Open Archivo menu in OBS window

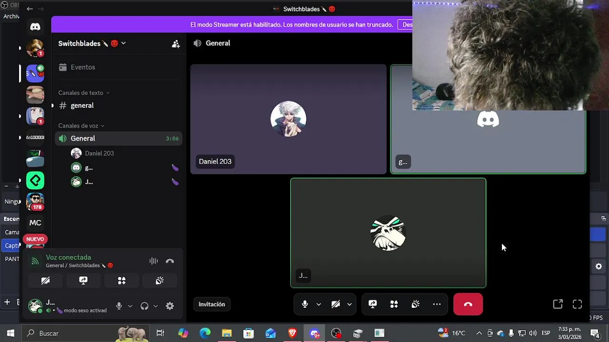coord(10,16)
